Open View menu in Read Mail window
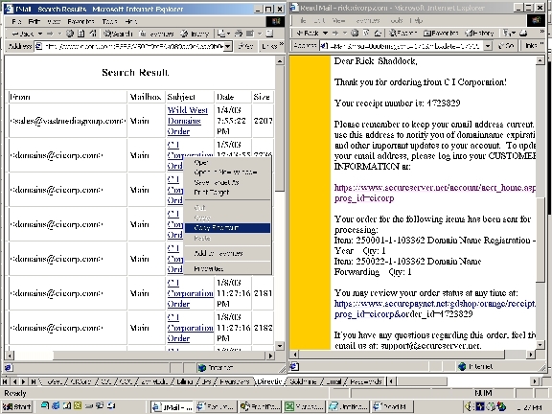This screenshot has height=414, width=552. point(338,21)
